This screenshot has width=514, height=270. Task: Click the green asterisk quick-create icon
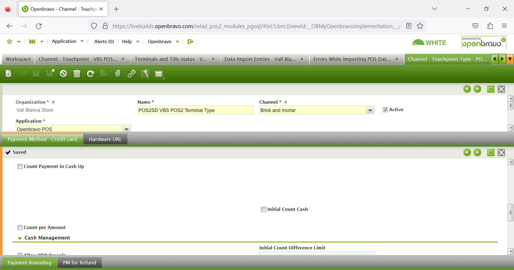[10, 42]
